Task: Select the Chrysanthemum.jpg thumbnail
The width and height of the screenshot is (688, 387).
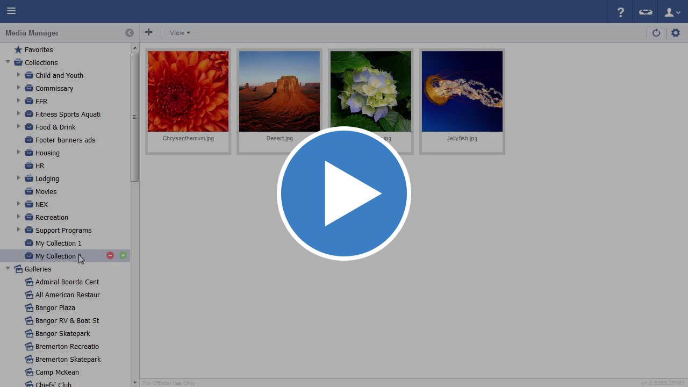Action: pyautogui.click(x=188, y=91)
